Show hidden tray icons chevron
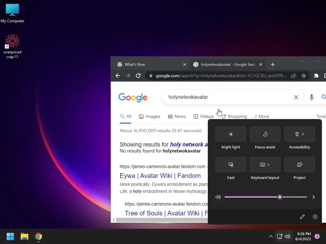Image resolution: width=326 pixels, height=244 pixels. [x=271, y=236]
